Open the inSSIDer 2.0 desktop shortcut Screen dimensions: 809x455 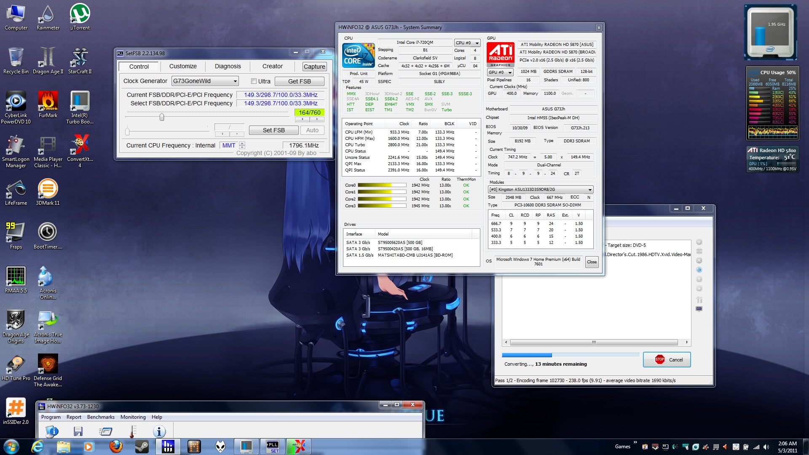[x=16, y=411]
